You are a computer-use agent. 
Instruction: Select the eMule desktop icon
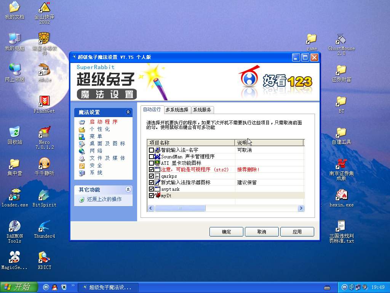(44, 73)
